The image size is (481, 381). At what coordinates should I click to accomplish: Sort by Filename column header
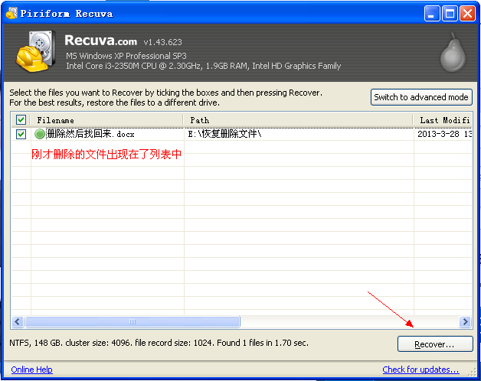[x=106, y=120]
